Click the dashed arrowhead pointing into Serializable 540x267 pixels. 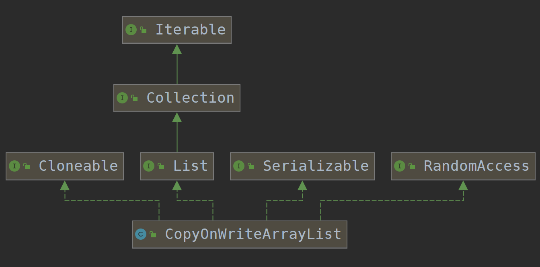click(302, 185)
